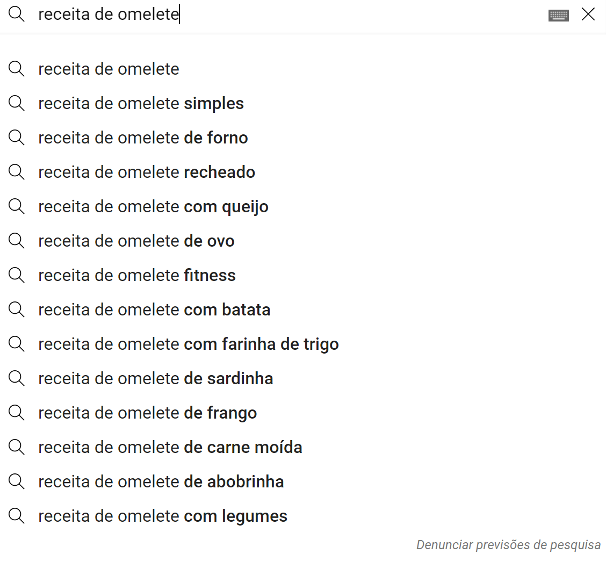
Task: Select suggestion 'receita de omelete com queijo'
Action: [153, 206]
